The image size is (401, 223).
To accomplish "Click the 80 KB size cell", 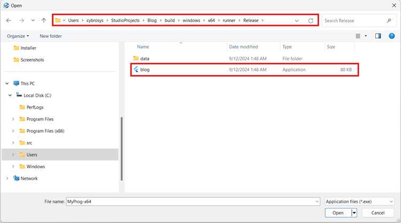I will click(x=346, y=70).
